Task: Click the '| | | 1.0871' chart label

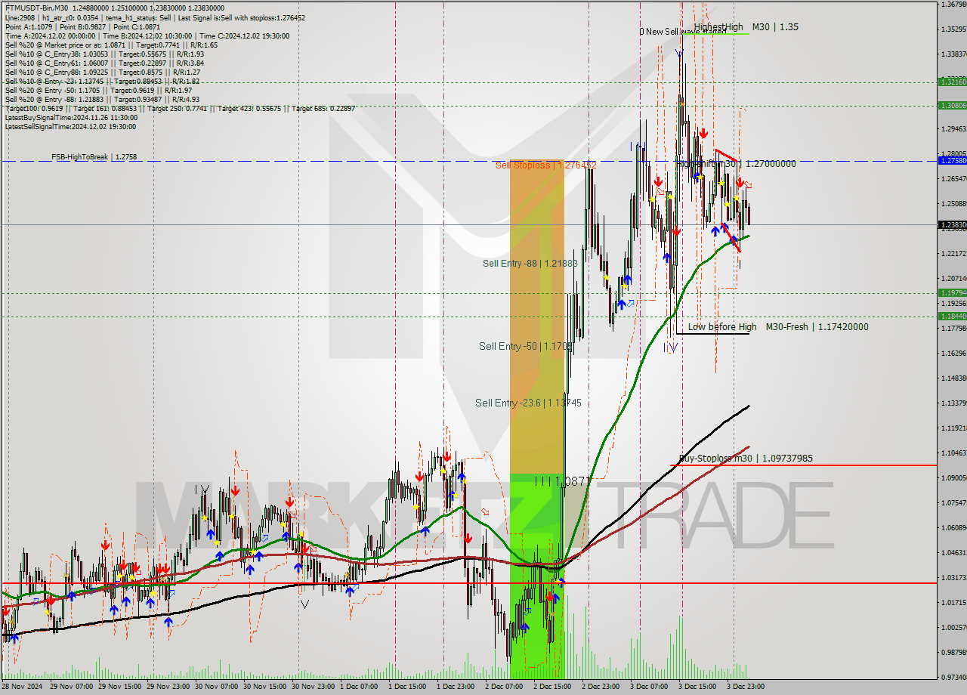Action: pos(561,480)
